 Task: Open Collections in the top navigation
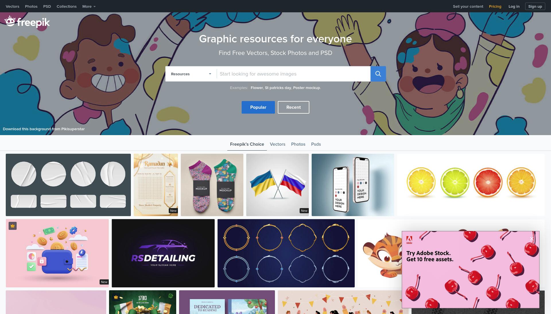pos(67,6)
